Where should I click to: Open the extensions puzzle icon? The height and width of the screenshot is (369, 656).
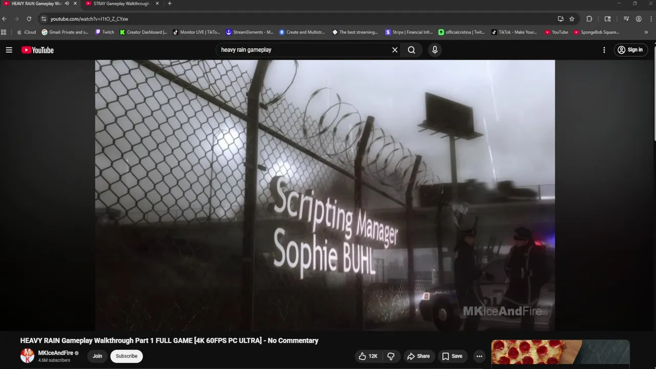pyautogui.click(x=589, y=19)
